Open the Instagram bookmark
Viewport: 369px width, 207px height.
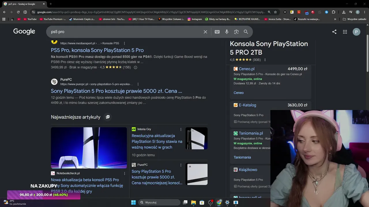tap(195, 19)
